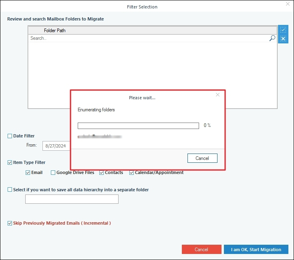Cancel the folder enumeration dialog

click(202, 158)
